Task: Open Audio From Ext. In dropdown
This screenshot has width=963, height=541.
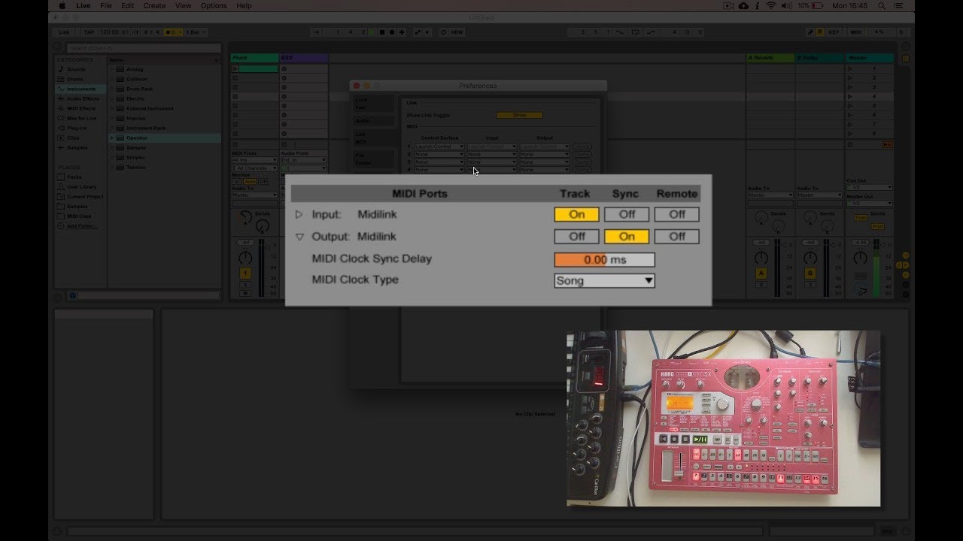Action: (304, 160)
